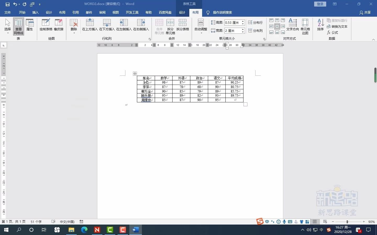Click the Split Table icon

click(183, 26)
